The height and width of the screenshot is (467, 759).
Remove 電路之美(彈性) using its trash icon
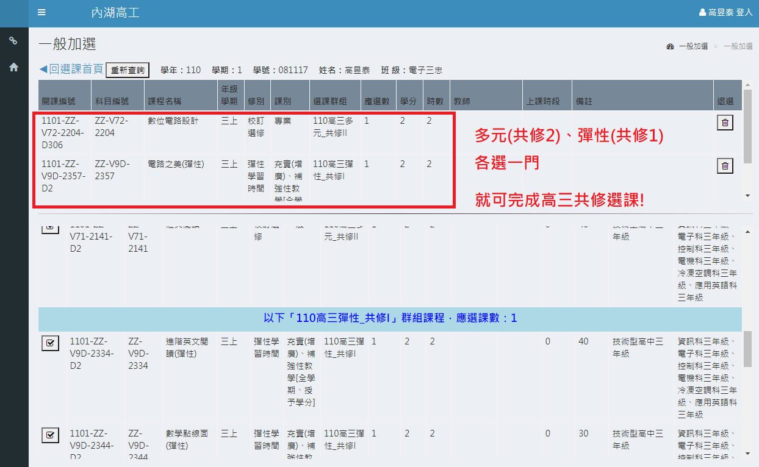[x=725, y=166]
